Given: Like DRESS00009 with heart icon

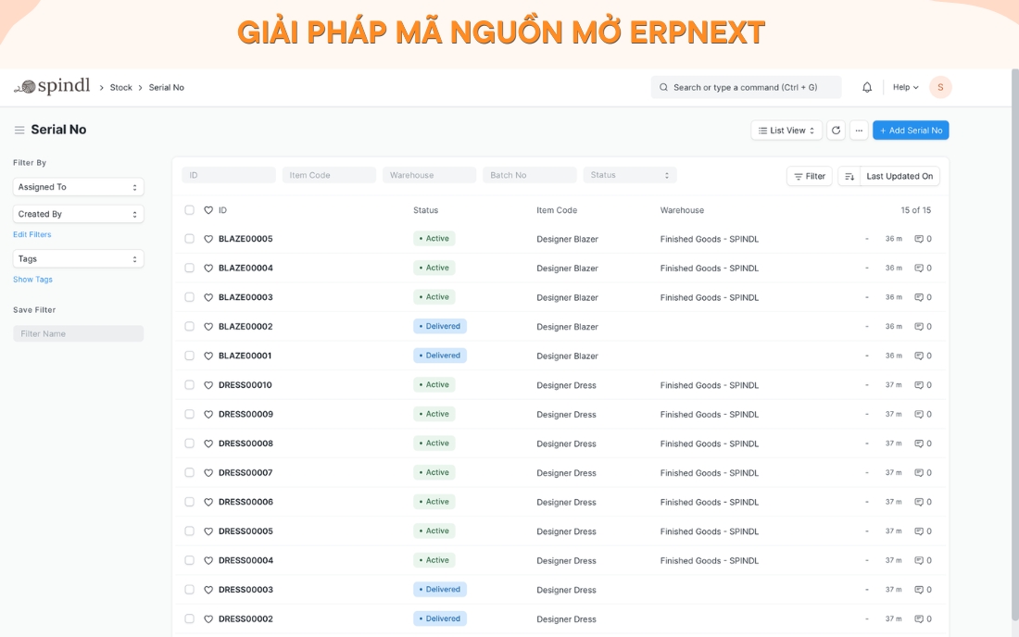Looking at the screenshot, I should tap(208, 414).
